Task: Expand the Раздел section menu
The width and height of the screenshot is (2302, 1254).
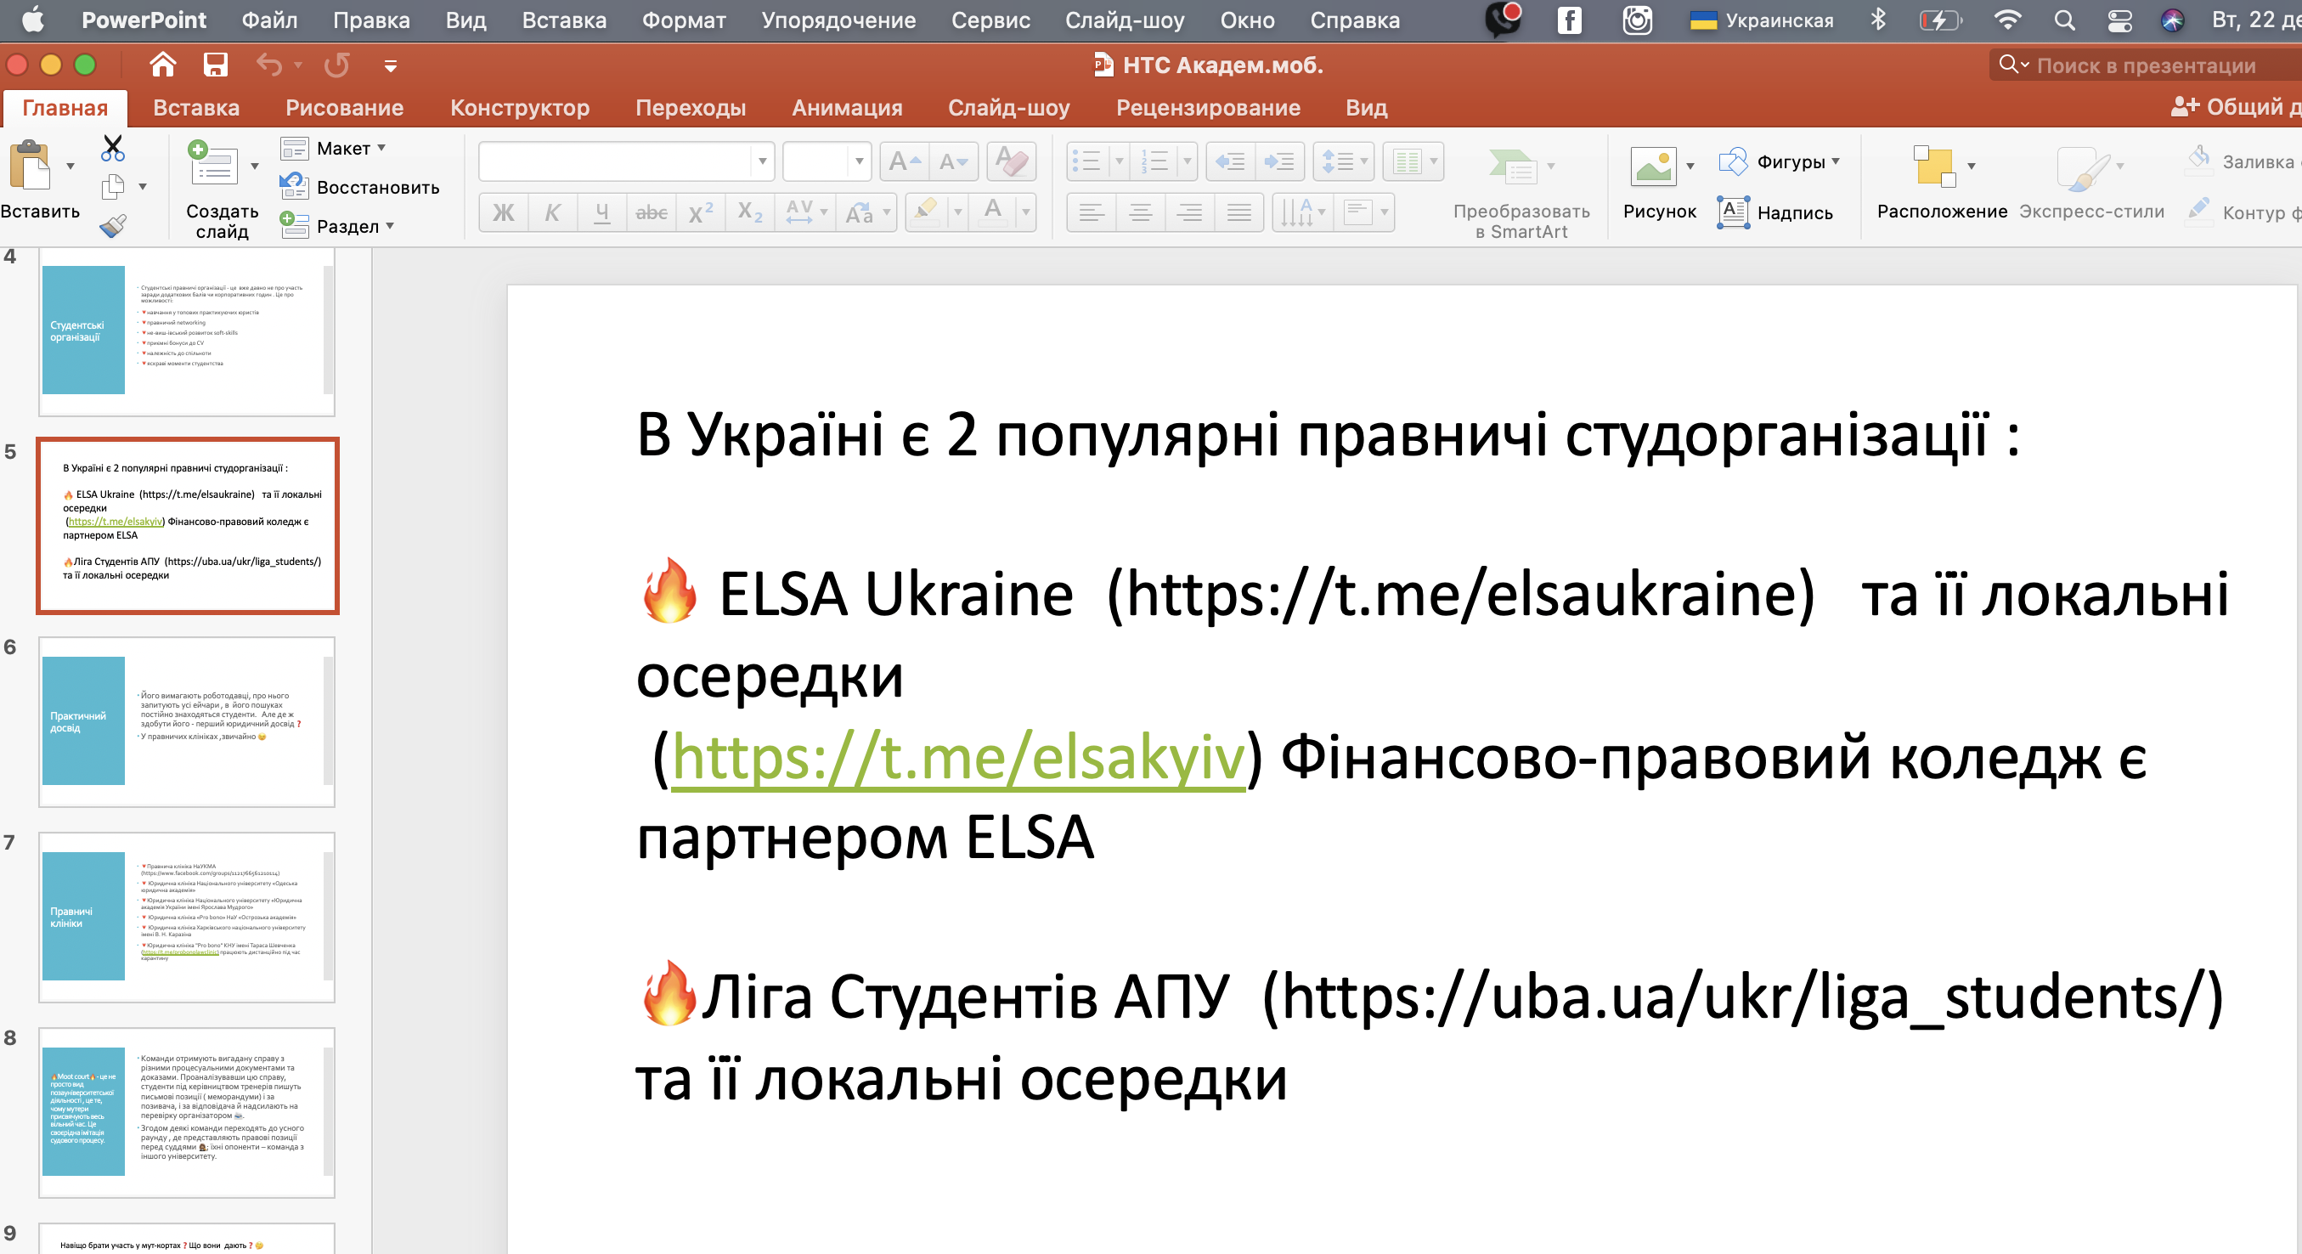Action: (338, 226)
